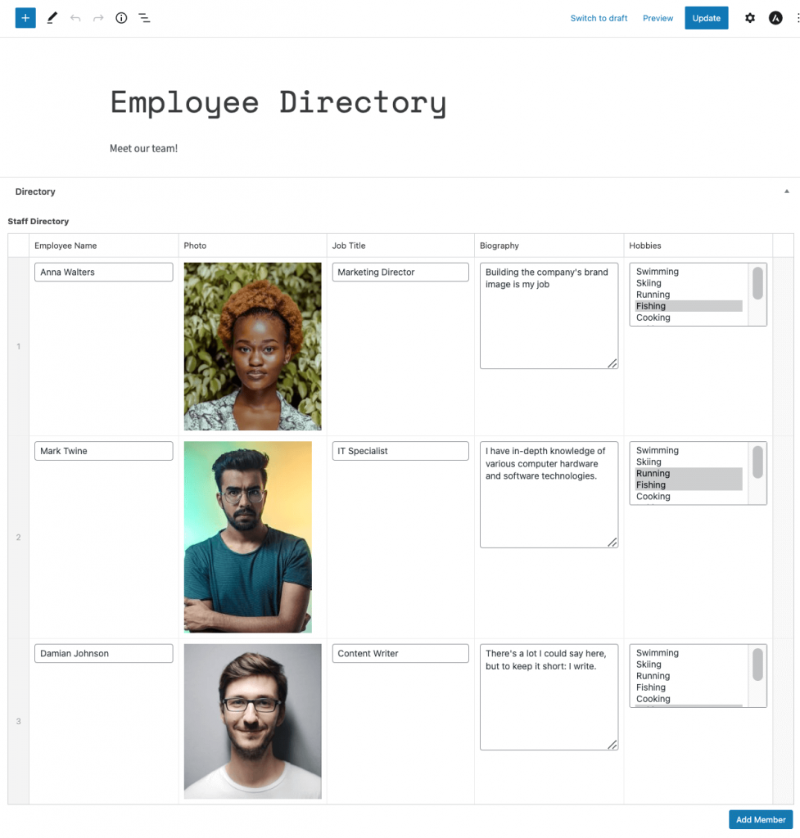Select highlighted Running in Mark Twine's hobbies
The height and width of the screenshot is (838, 800).
(689, 474)
